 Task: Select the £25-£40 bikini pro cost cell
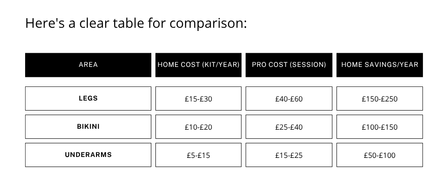289,127
